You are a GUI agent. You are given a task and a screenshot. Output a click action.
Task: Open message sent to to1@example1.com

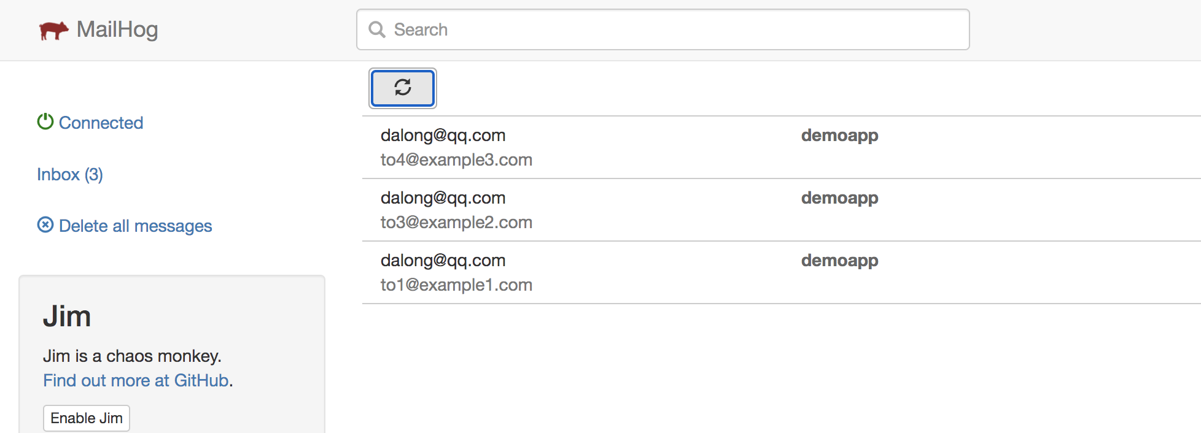coord(781,272)
